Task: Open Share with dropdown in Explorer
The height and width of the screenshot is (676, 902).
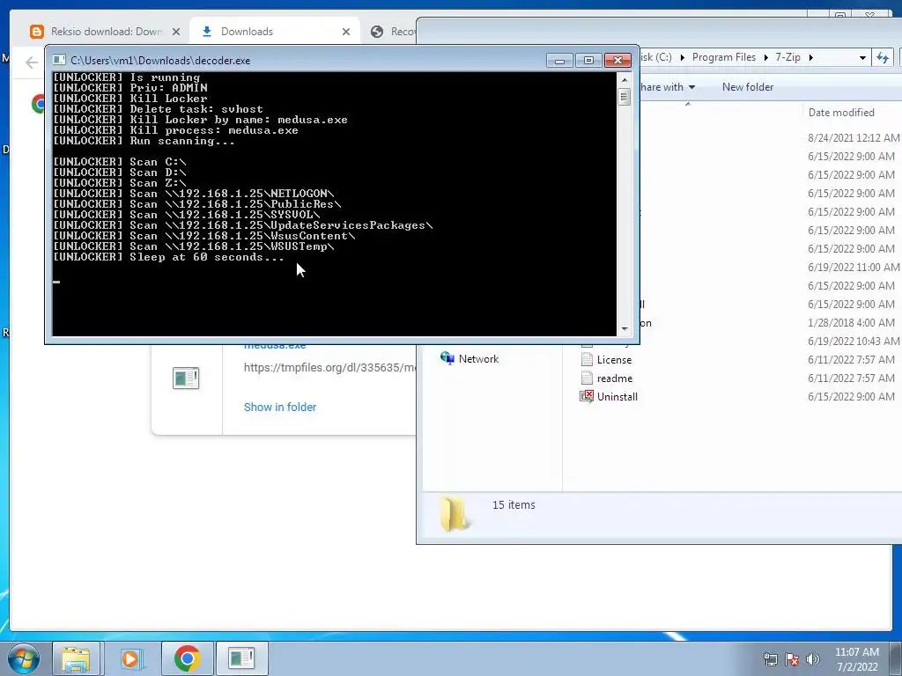Action: click(x=668, y=87)
